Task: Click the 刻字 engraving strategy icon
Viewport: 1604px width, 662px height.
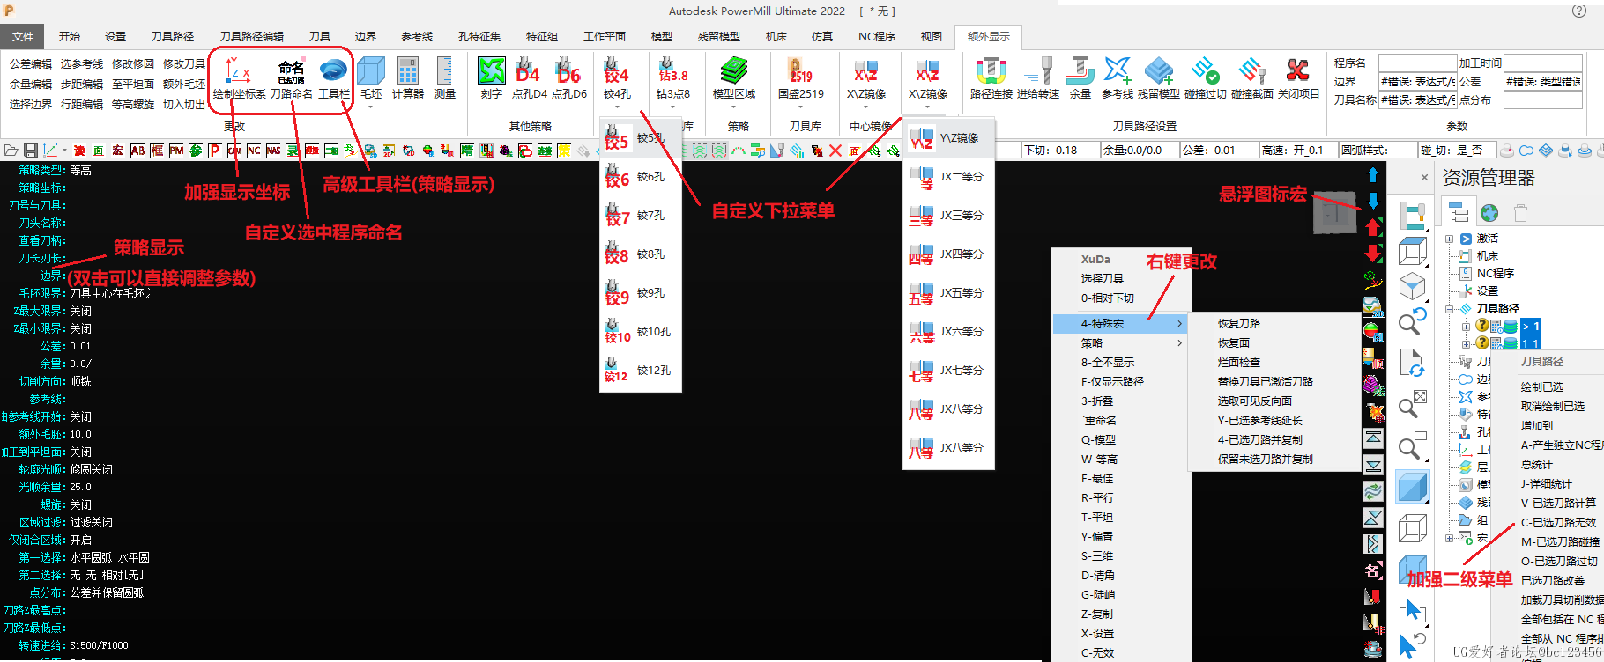Action: 491,78
